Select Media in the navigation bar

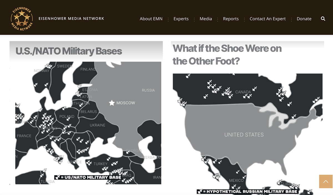tap(206, 19)
